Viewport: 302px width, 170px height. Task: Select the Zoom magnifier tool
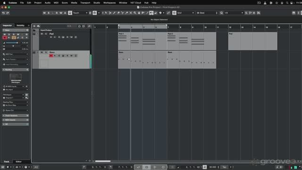[135, 13]
